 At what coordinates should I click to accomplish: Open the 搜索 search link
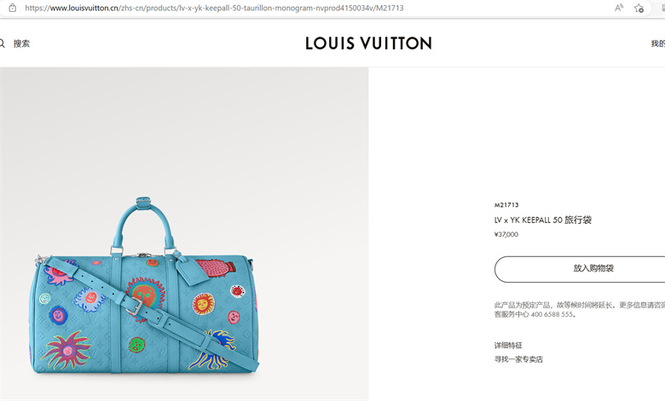[x=21, y=43]
